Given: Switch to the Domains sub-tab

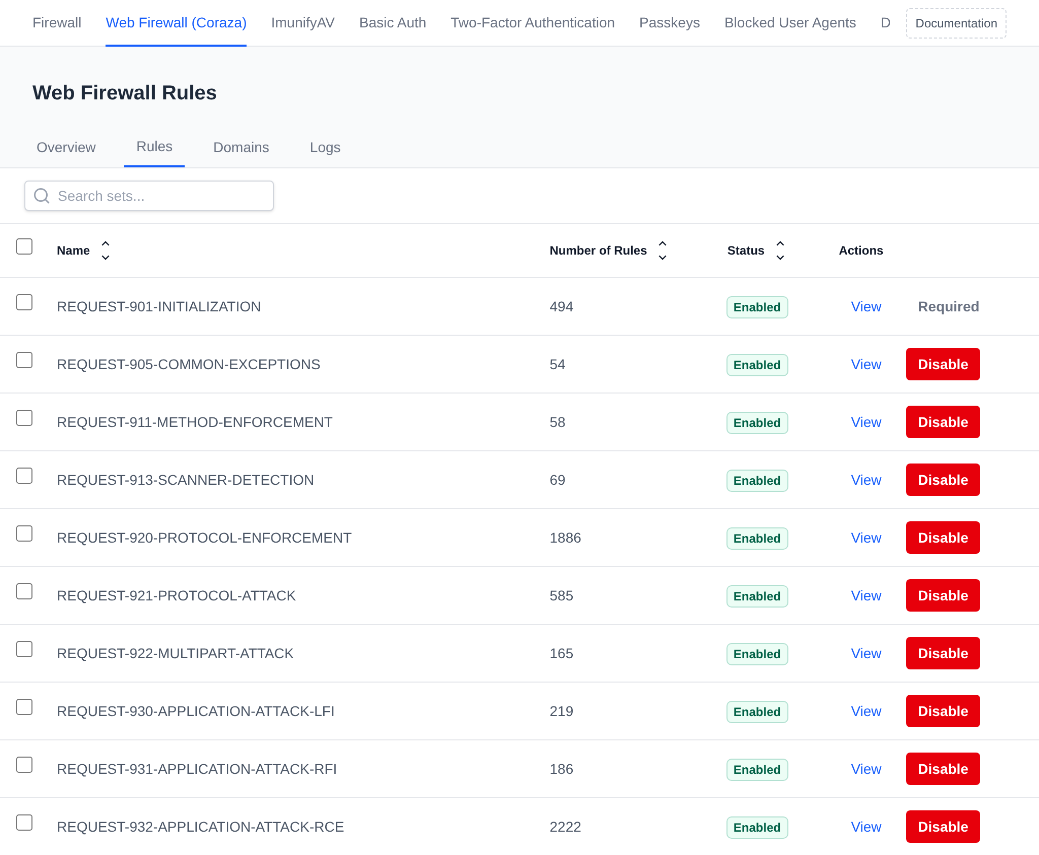Looking at the screenshot, I should point(241,148).
